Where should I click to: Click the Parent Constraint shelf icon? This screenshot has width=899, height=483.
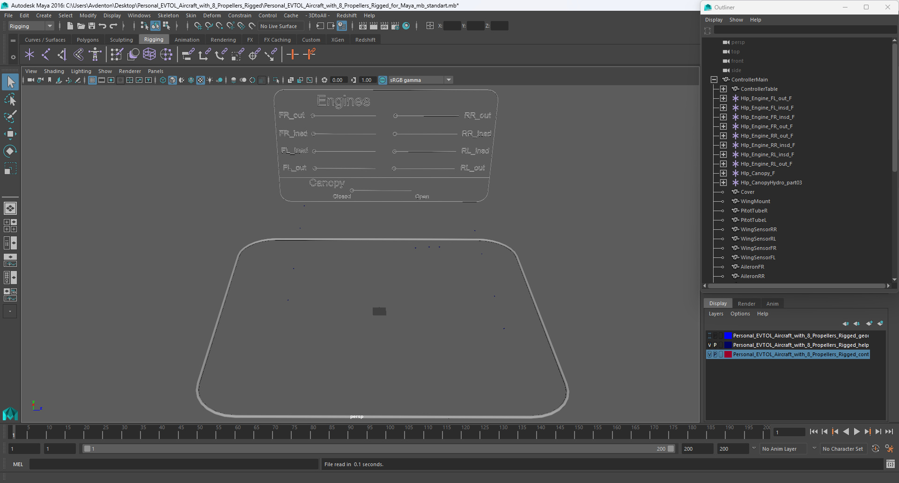pos(188,55)
